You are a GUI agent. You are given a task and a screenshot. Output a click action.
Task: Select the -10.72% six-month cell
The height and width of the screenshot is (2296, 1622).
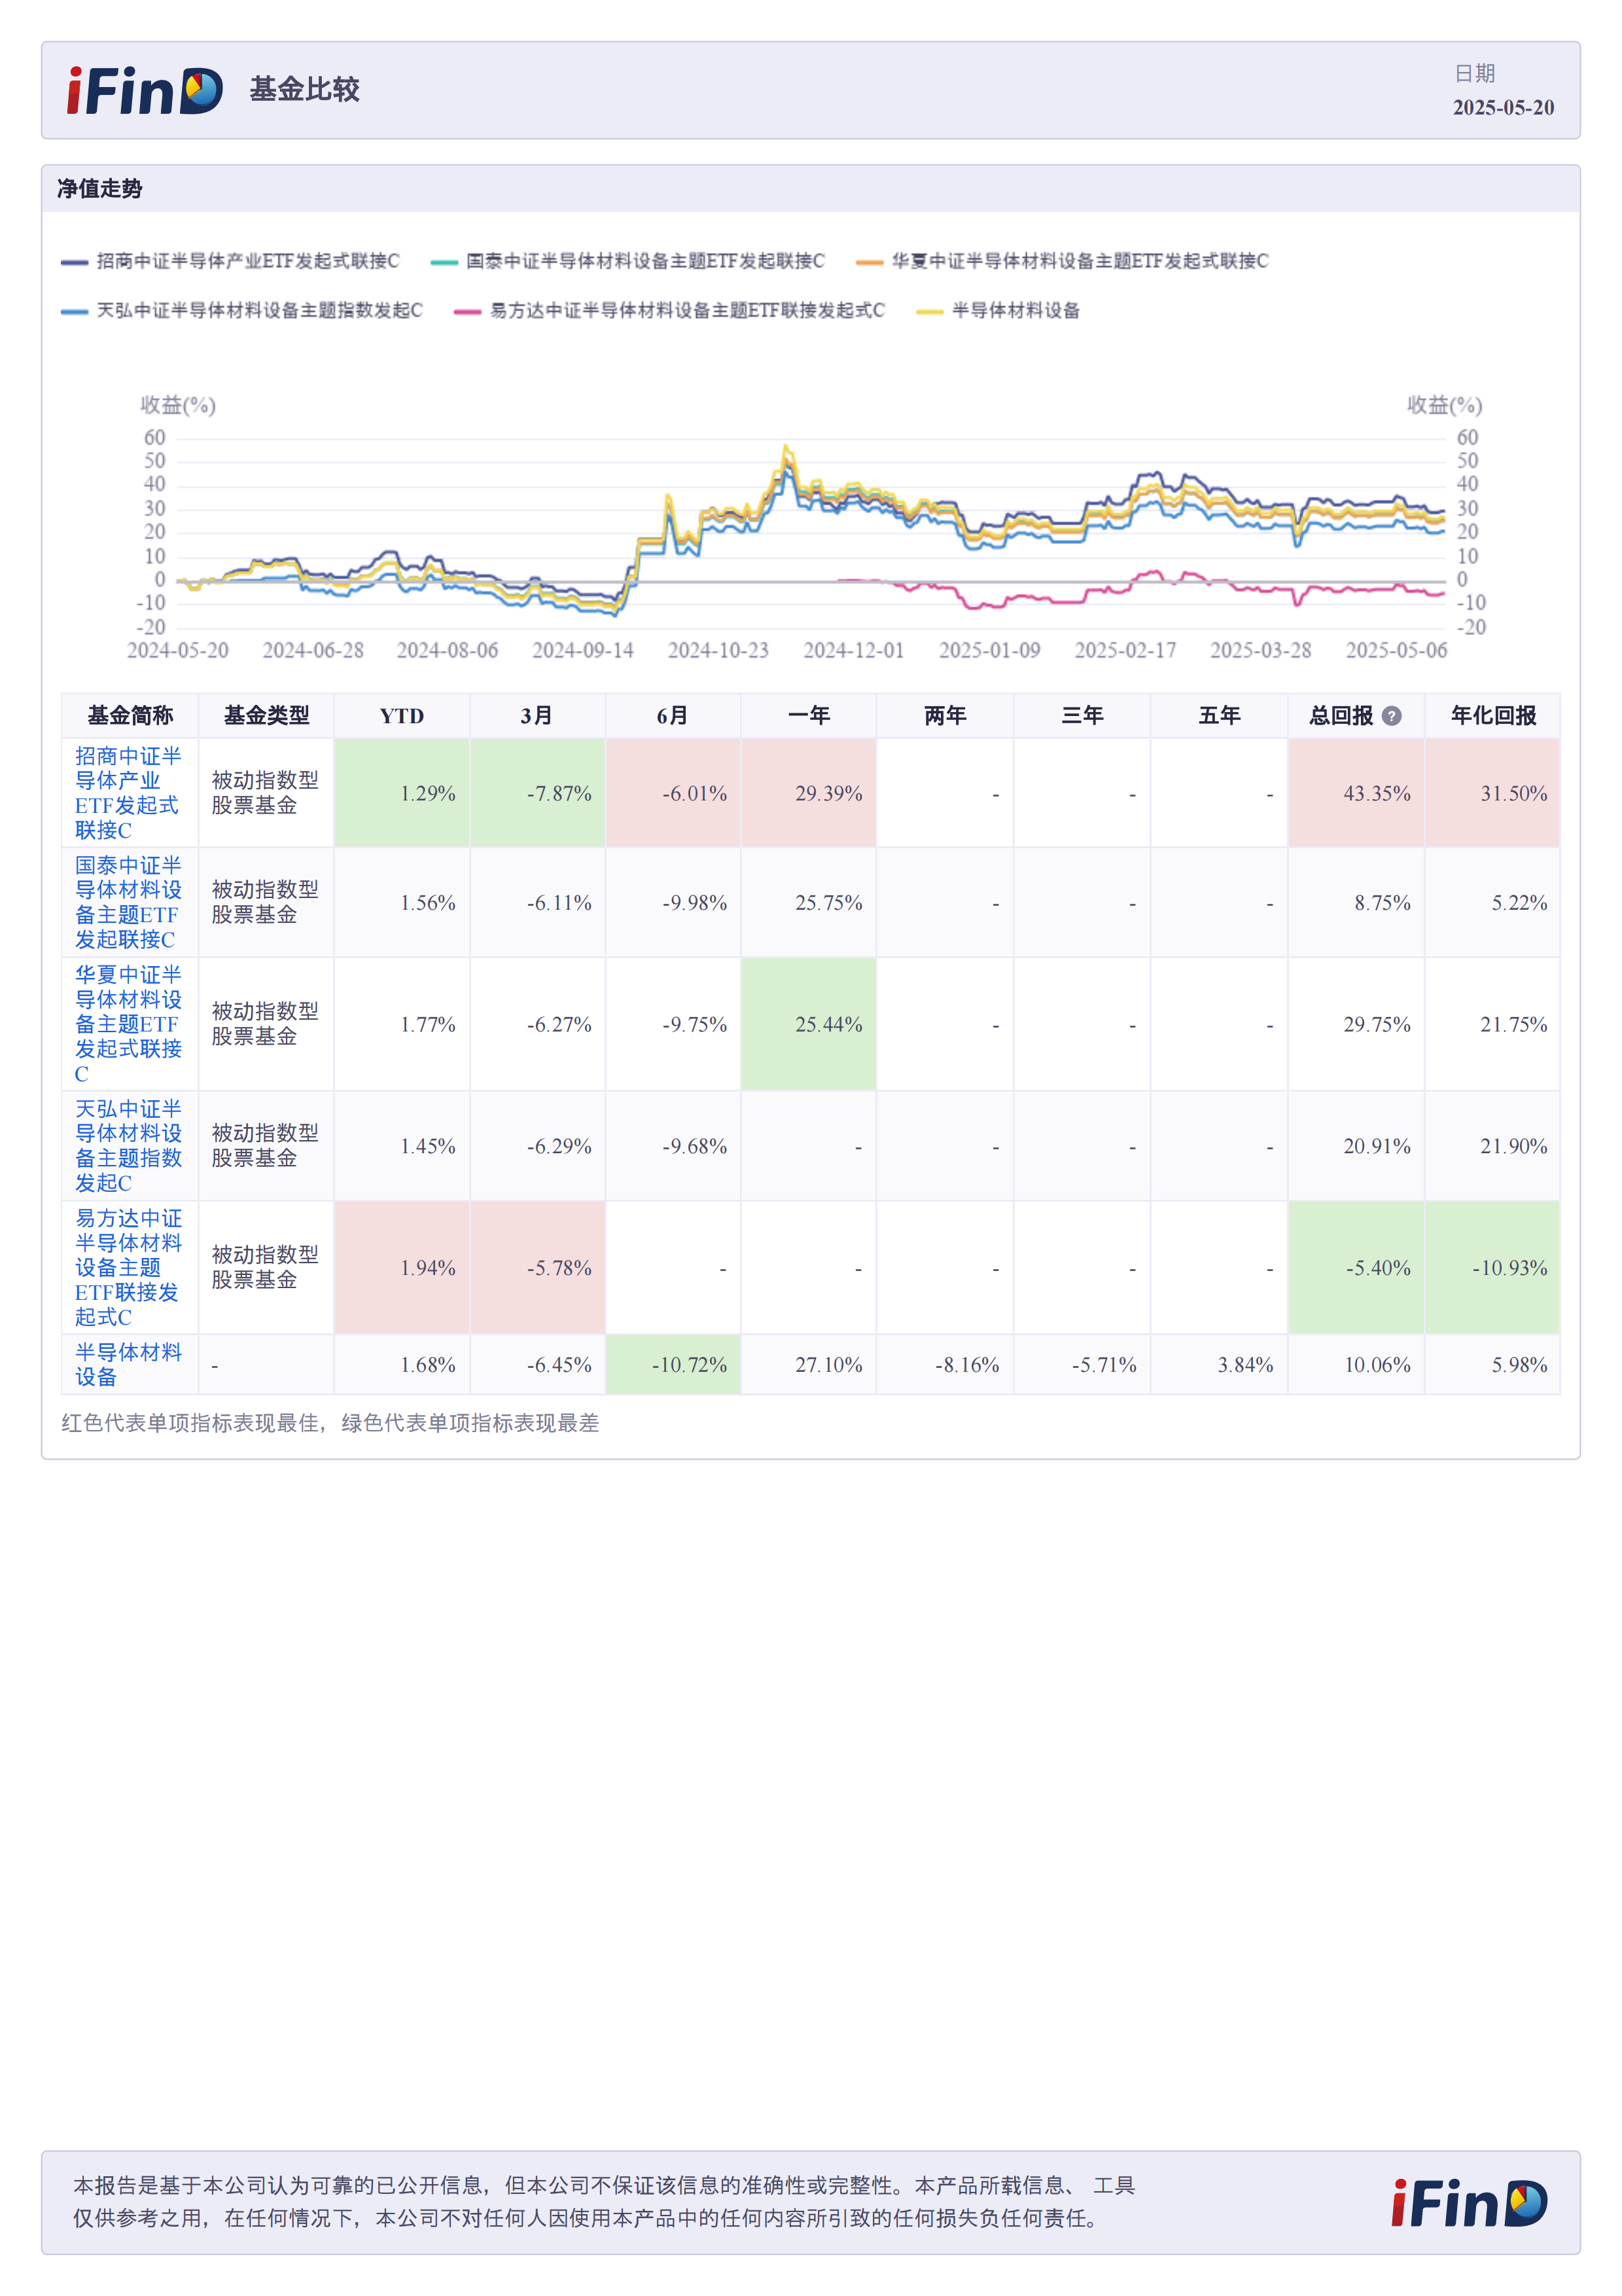pos(673,1365)
